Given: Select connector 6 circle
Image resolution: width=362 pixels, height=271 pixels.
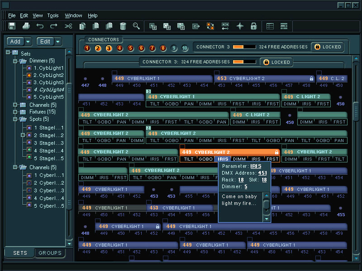Looking at the screenshot, I should [x=141, y=48].
